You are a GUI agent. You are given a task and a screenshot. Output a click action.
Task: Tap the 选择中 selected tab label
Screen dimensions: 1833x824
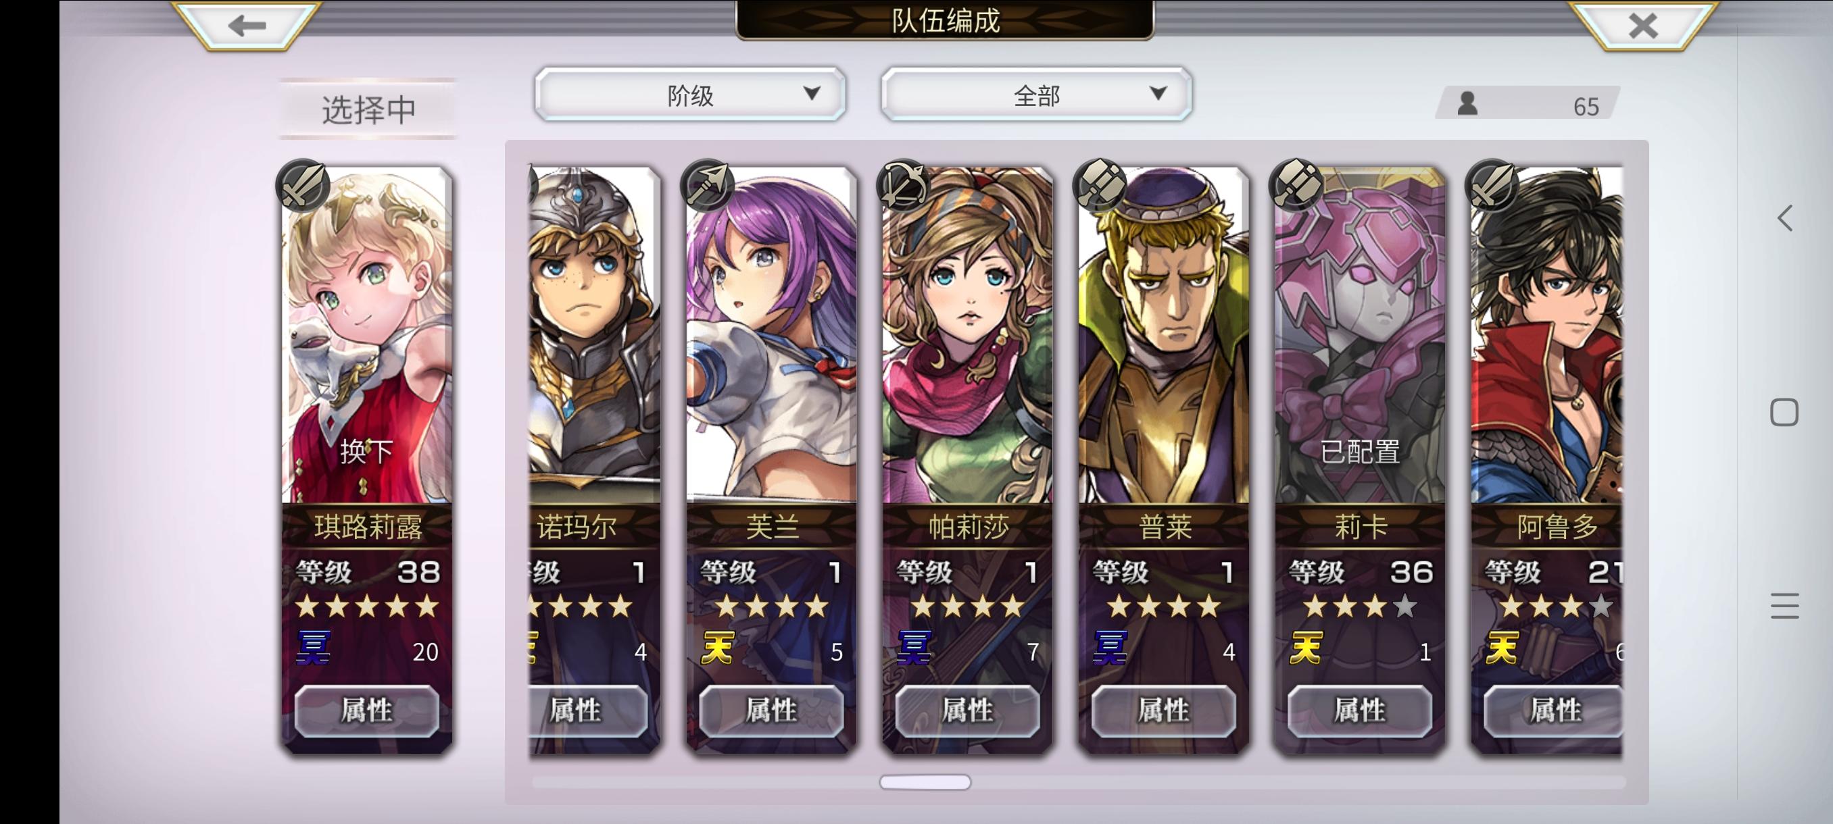368,109
